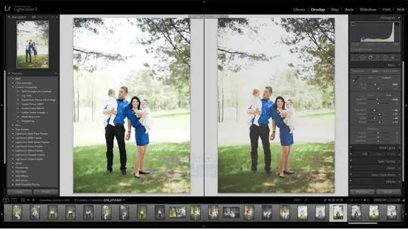408x229 pixels.
Task: Click the Copy settings button
Action: click(20, 192)
